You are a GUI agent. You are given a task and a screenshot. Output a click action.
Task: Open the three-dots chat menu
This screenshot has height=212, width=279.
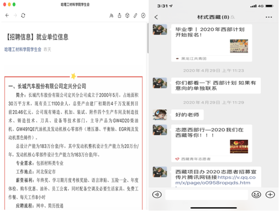[268, 17]
